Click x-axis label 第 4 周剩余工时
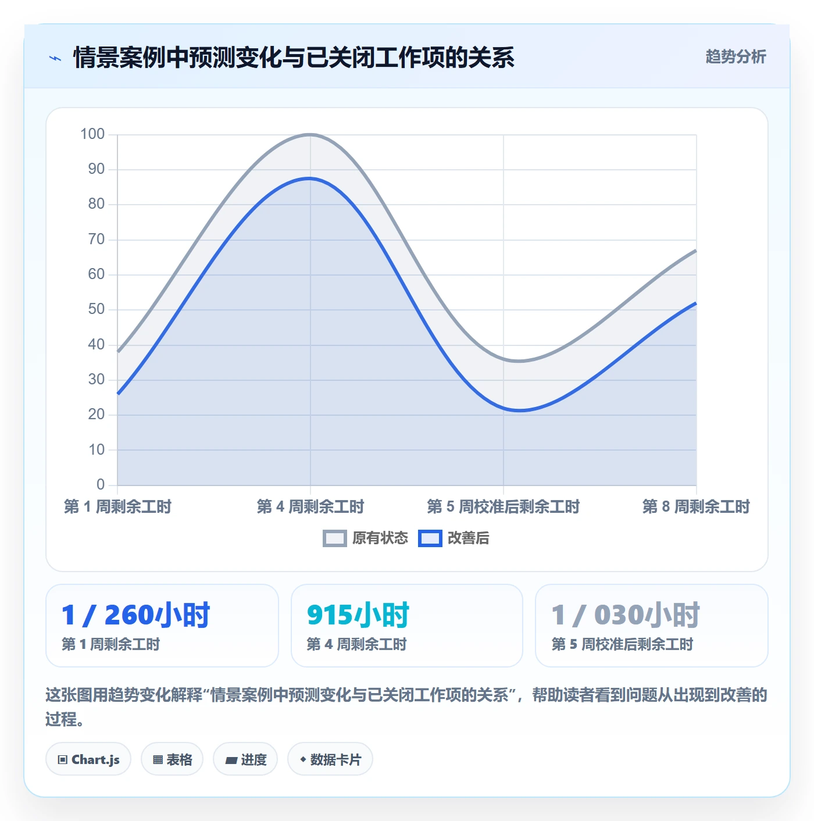814x821 pixels. click(310, 506)
